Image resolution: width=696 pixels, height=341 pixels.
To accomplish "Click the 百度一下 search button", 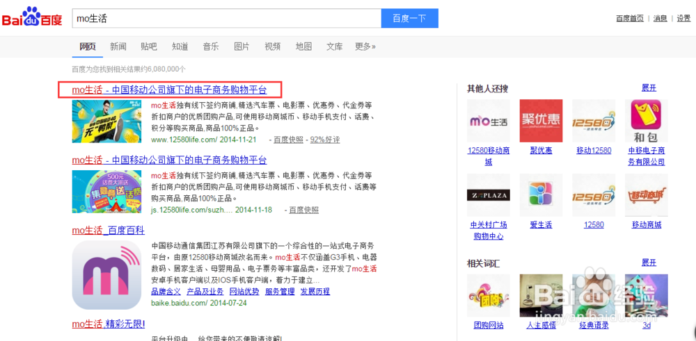I will [410, 18].
